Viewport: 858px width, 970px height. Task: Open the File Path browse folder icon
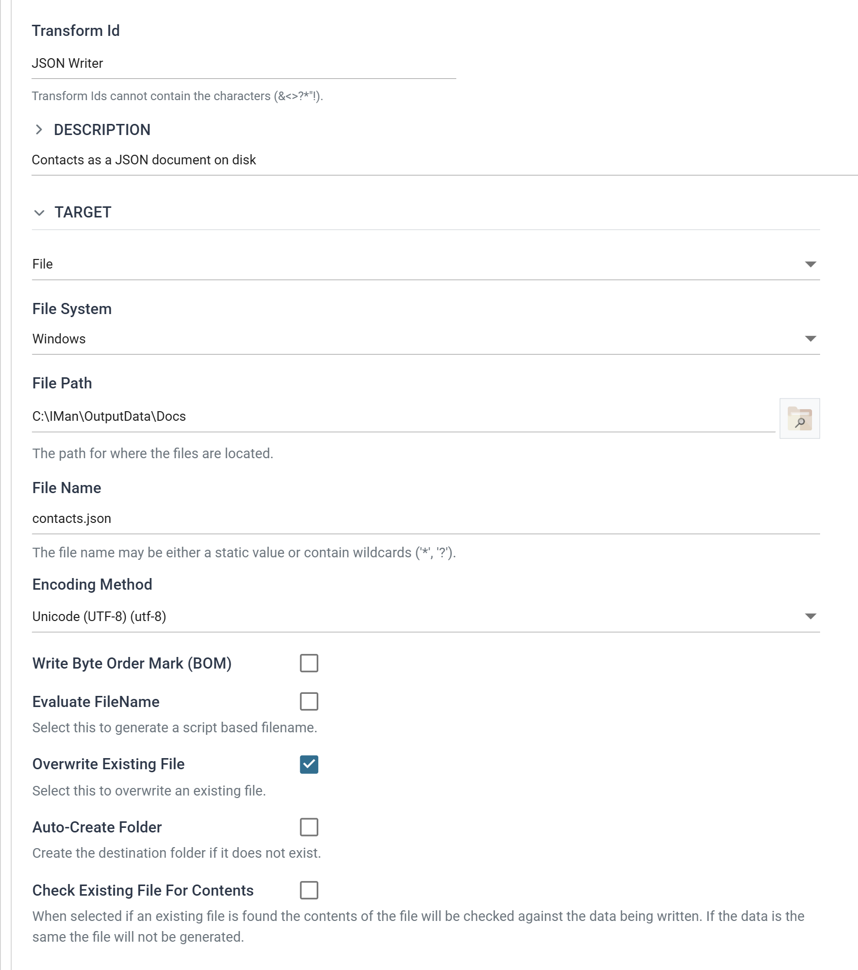point(799,418)
